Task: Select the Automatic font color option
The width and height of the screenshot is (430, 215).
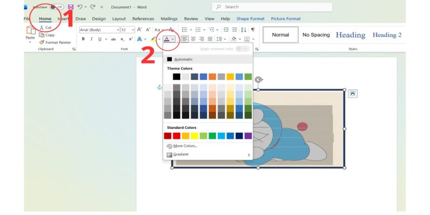Action: (183, 59)
